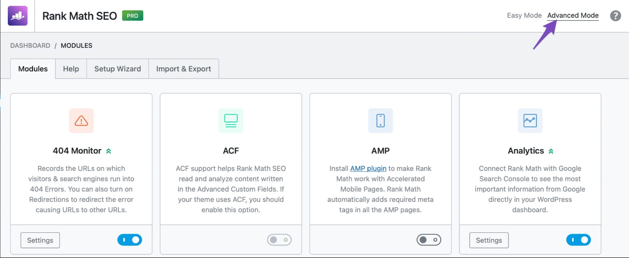Image resolution: width=629 pixels, height=258 pixels.
Task: Click the green chevron beside 404 Monitor
Action: 109,151
